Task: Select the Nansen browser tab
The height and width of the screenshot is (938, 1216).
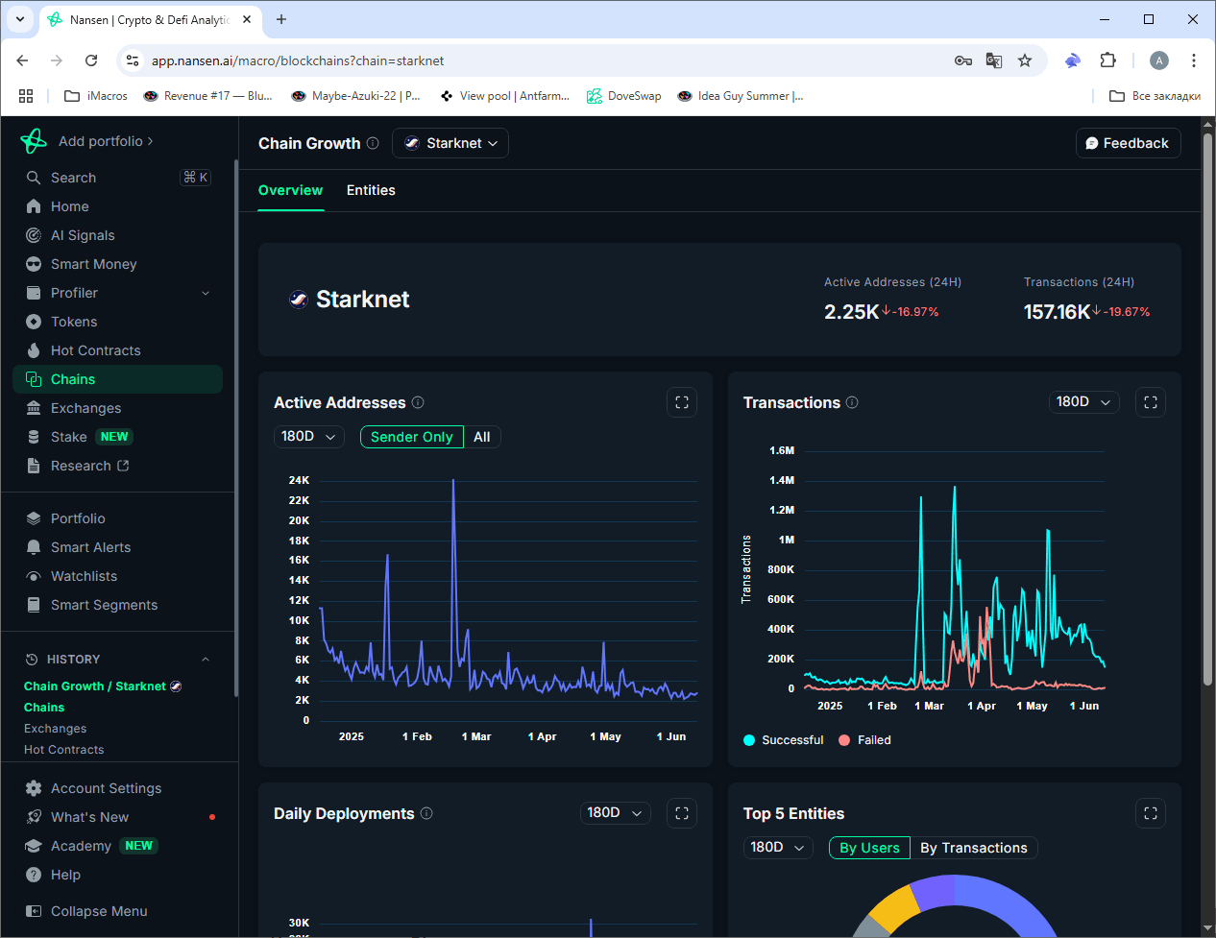Action: [x=150, y=19]
